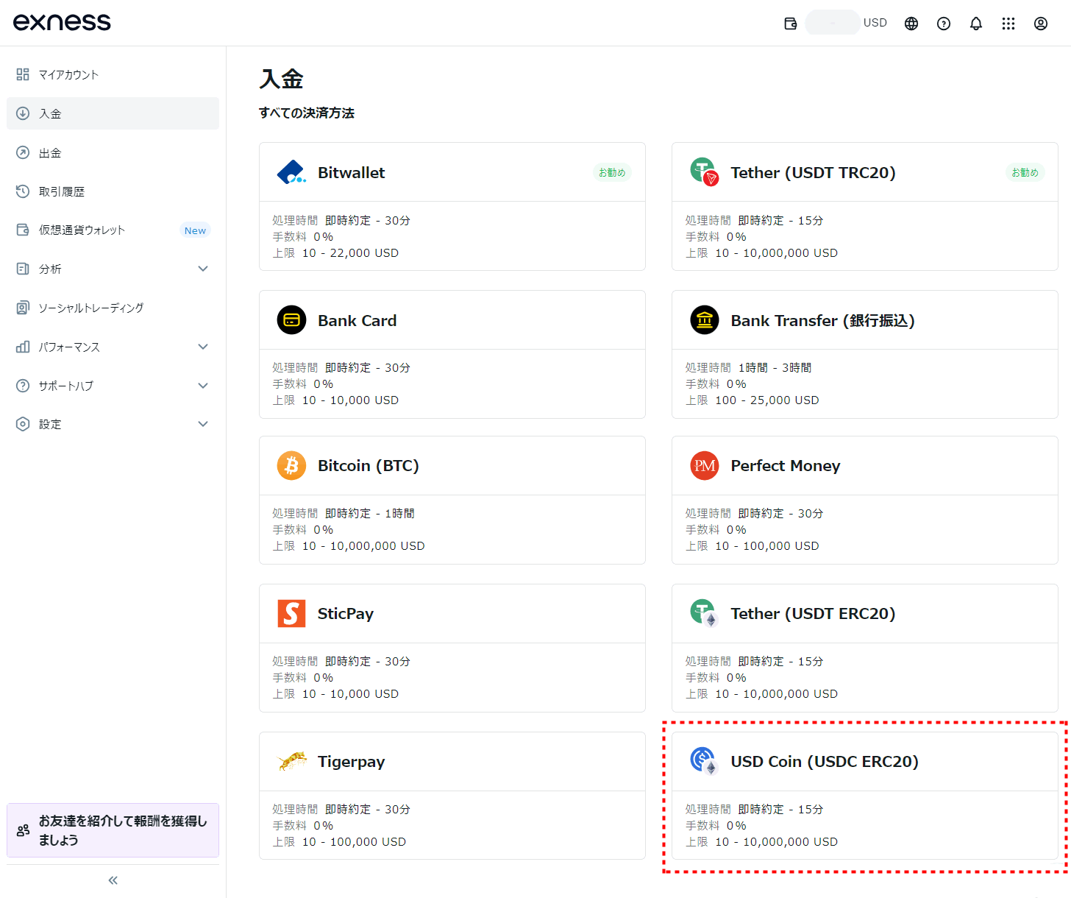Image resolution: width=1071 pixels, height=898 pixels.
Task: Select 出金 in the sidebar
Action: tap(113, 152)
